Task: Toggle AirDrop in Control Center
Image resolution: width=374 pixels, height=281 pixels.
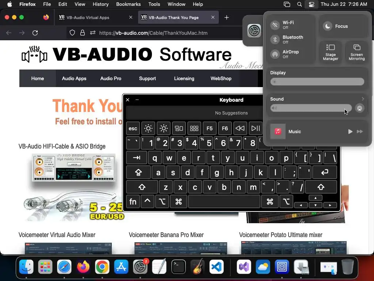Action: point(275,54)
